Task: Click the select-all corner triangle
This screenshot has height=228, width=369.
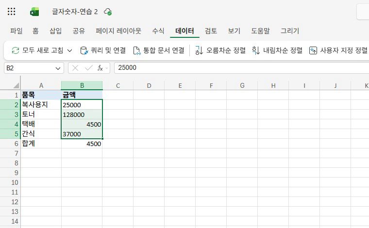Action: pos(16,85)
